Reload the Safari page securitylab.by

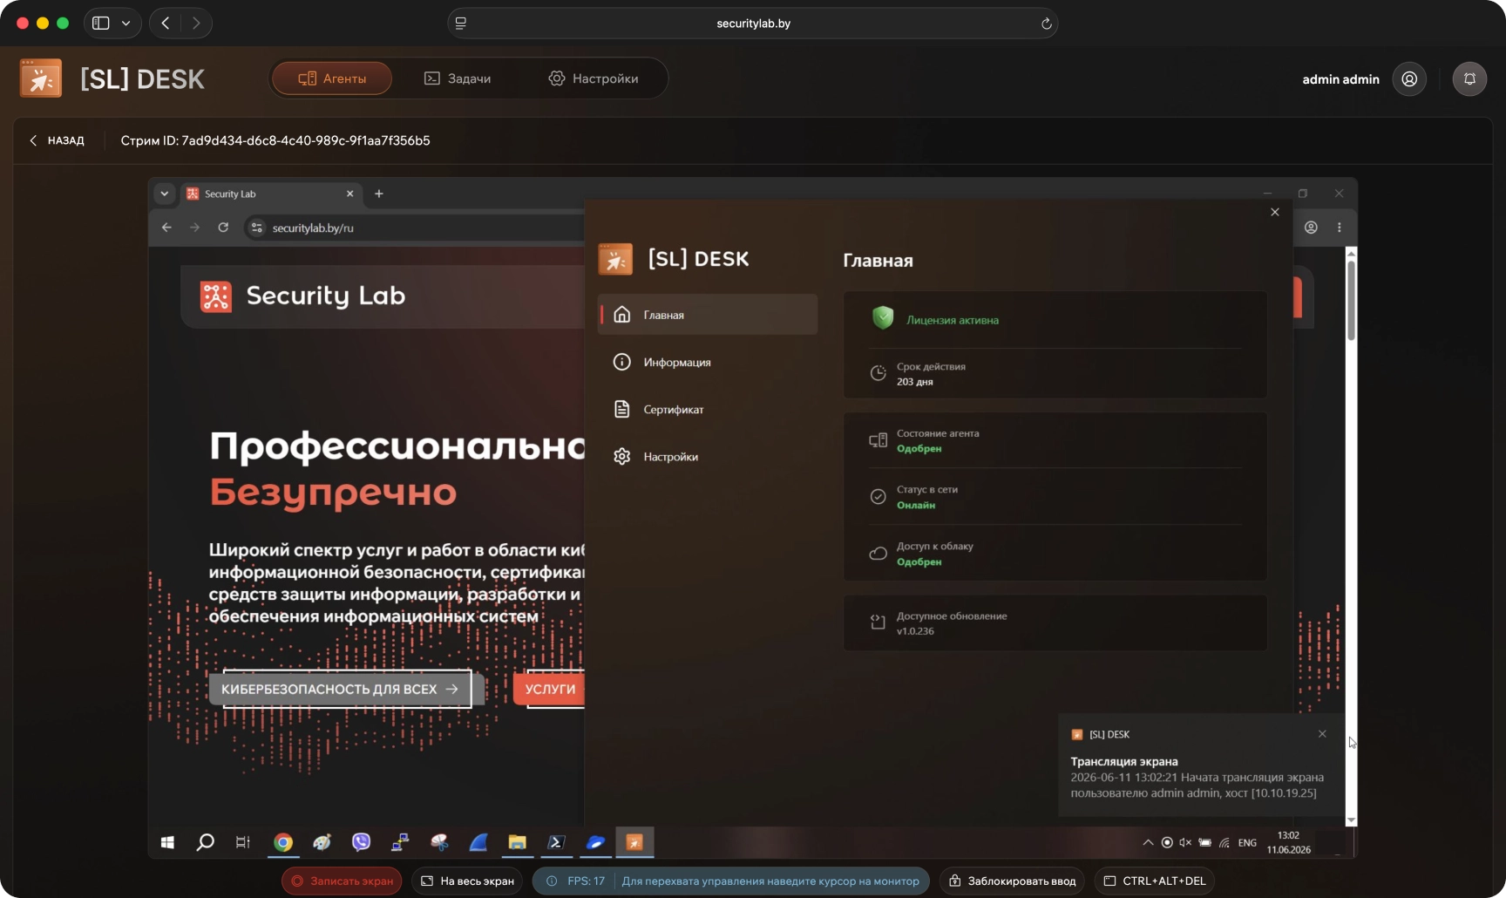pyautogui.click(x=1046, y=24)
